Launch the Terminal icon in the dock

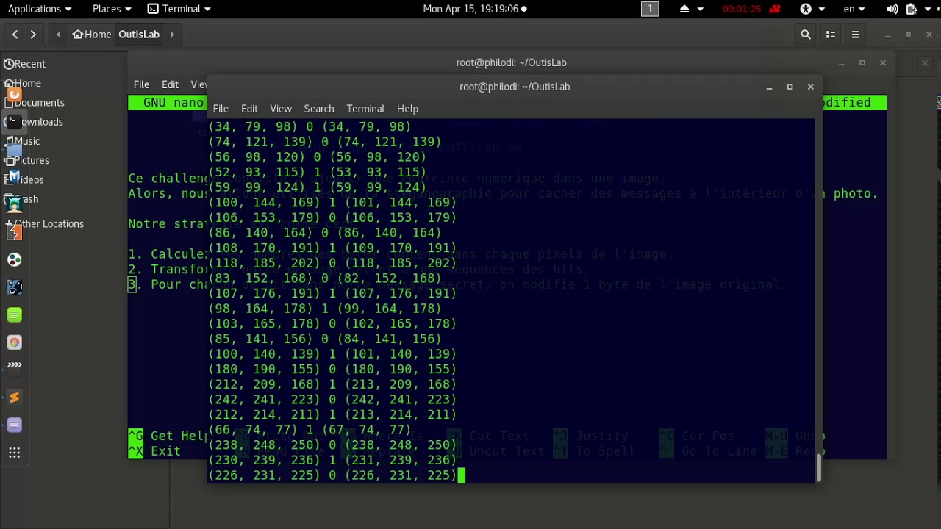[x=14, y=122]
